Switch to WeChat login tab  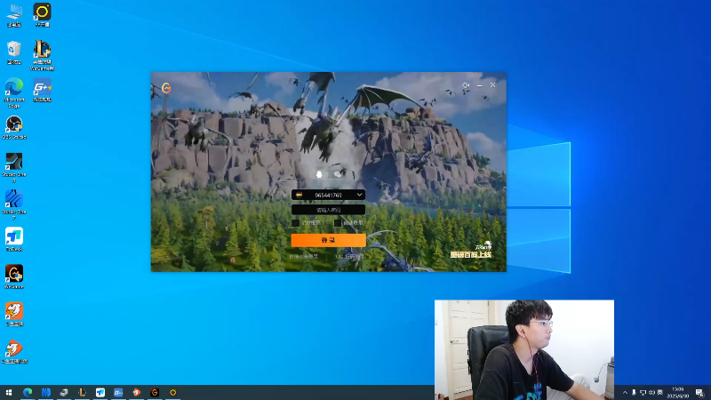(338, 174)
